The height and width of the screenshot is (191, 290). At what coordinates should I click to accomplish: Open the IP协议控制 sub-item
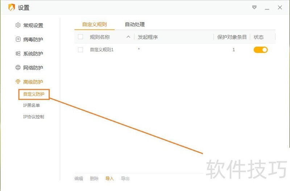coord(34,117)
